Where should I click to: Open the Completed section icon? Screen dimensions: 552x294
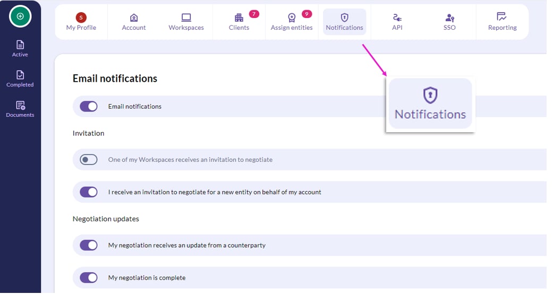(20, 75)
